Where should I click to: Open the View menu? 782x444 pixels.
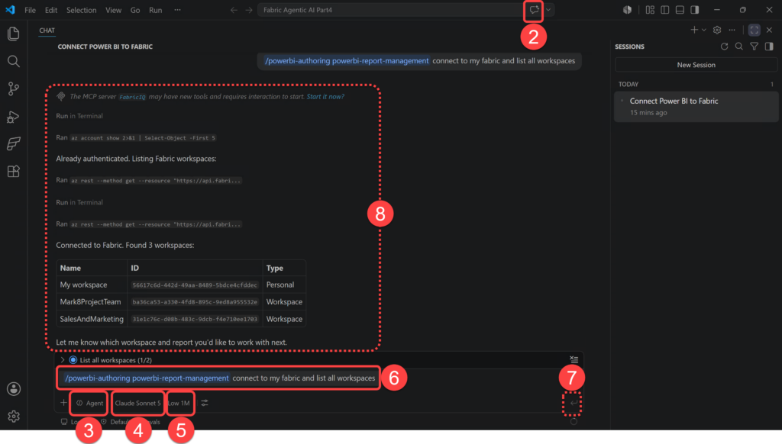(x=113, y=10)
